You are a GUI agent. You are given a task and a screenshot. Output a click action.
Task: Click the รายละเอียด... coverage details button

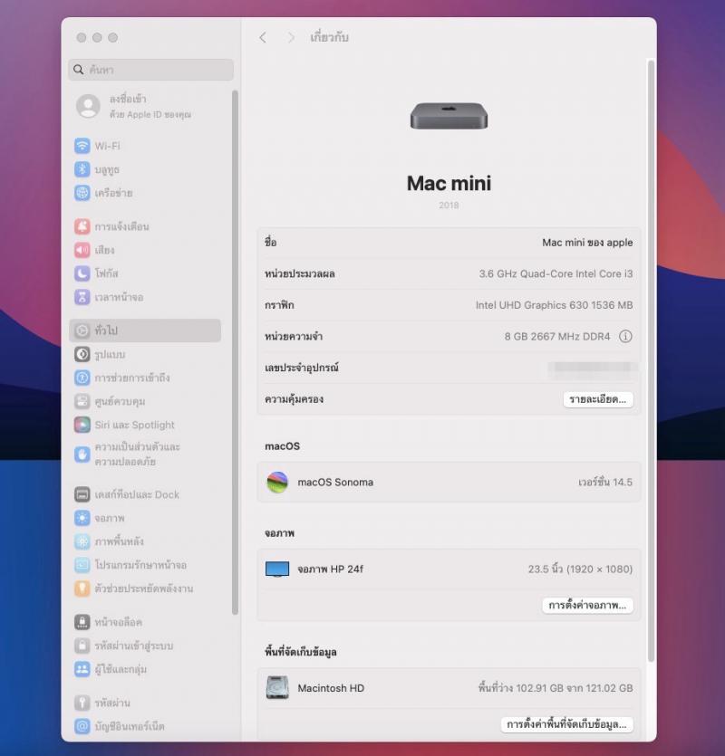598,399
